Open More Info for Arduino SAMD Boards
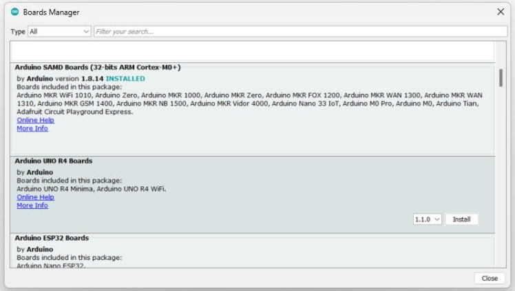Screen dimensions: 515x291 tap(32, 128)
